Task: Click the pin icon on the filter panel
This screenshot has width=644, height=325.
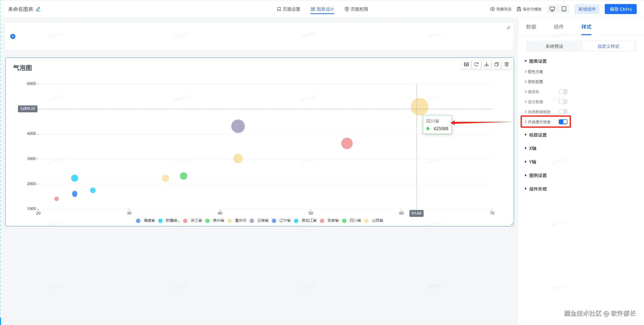Action: click(x=508, y=28)
